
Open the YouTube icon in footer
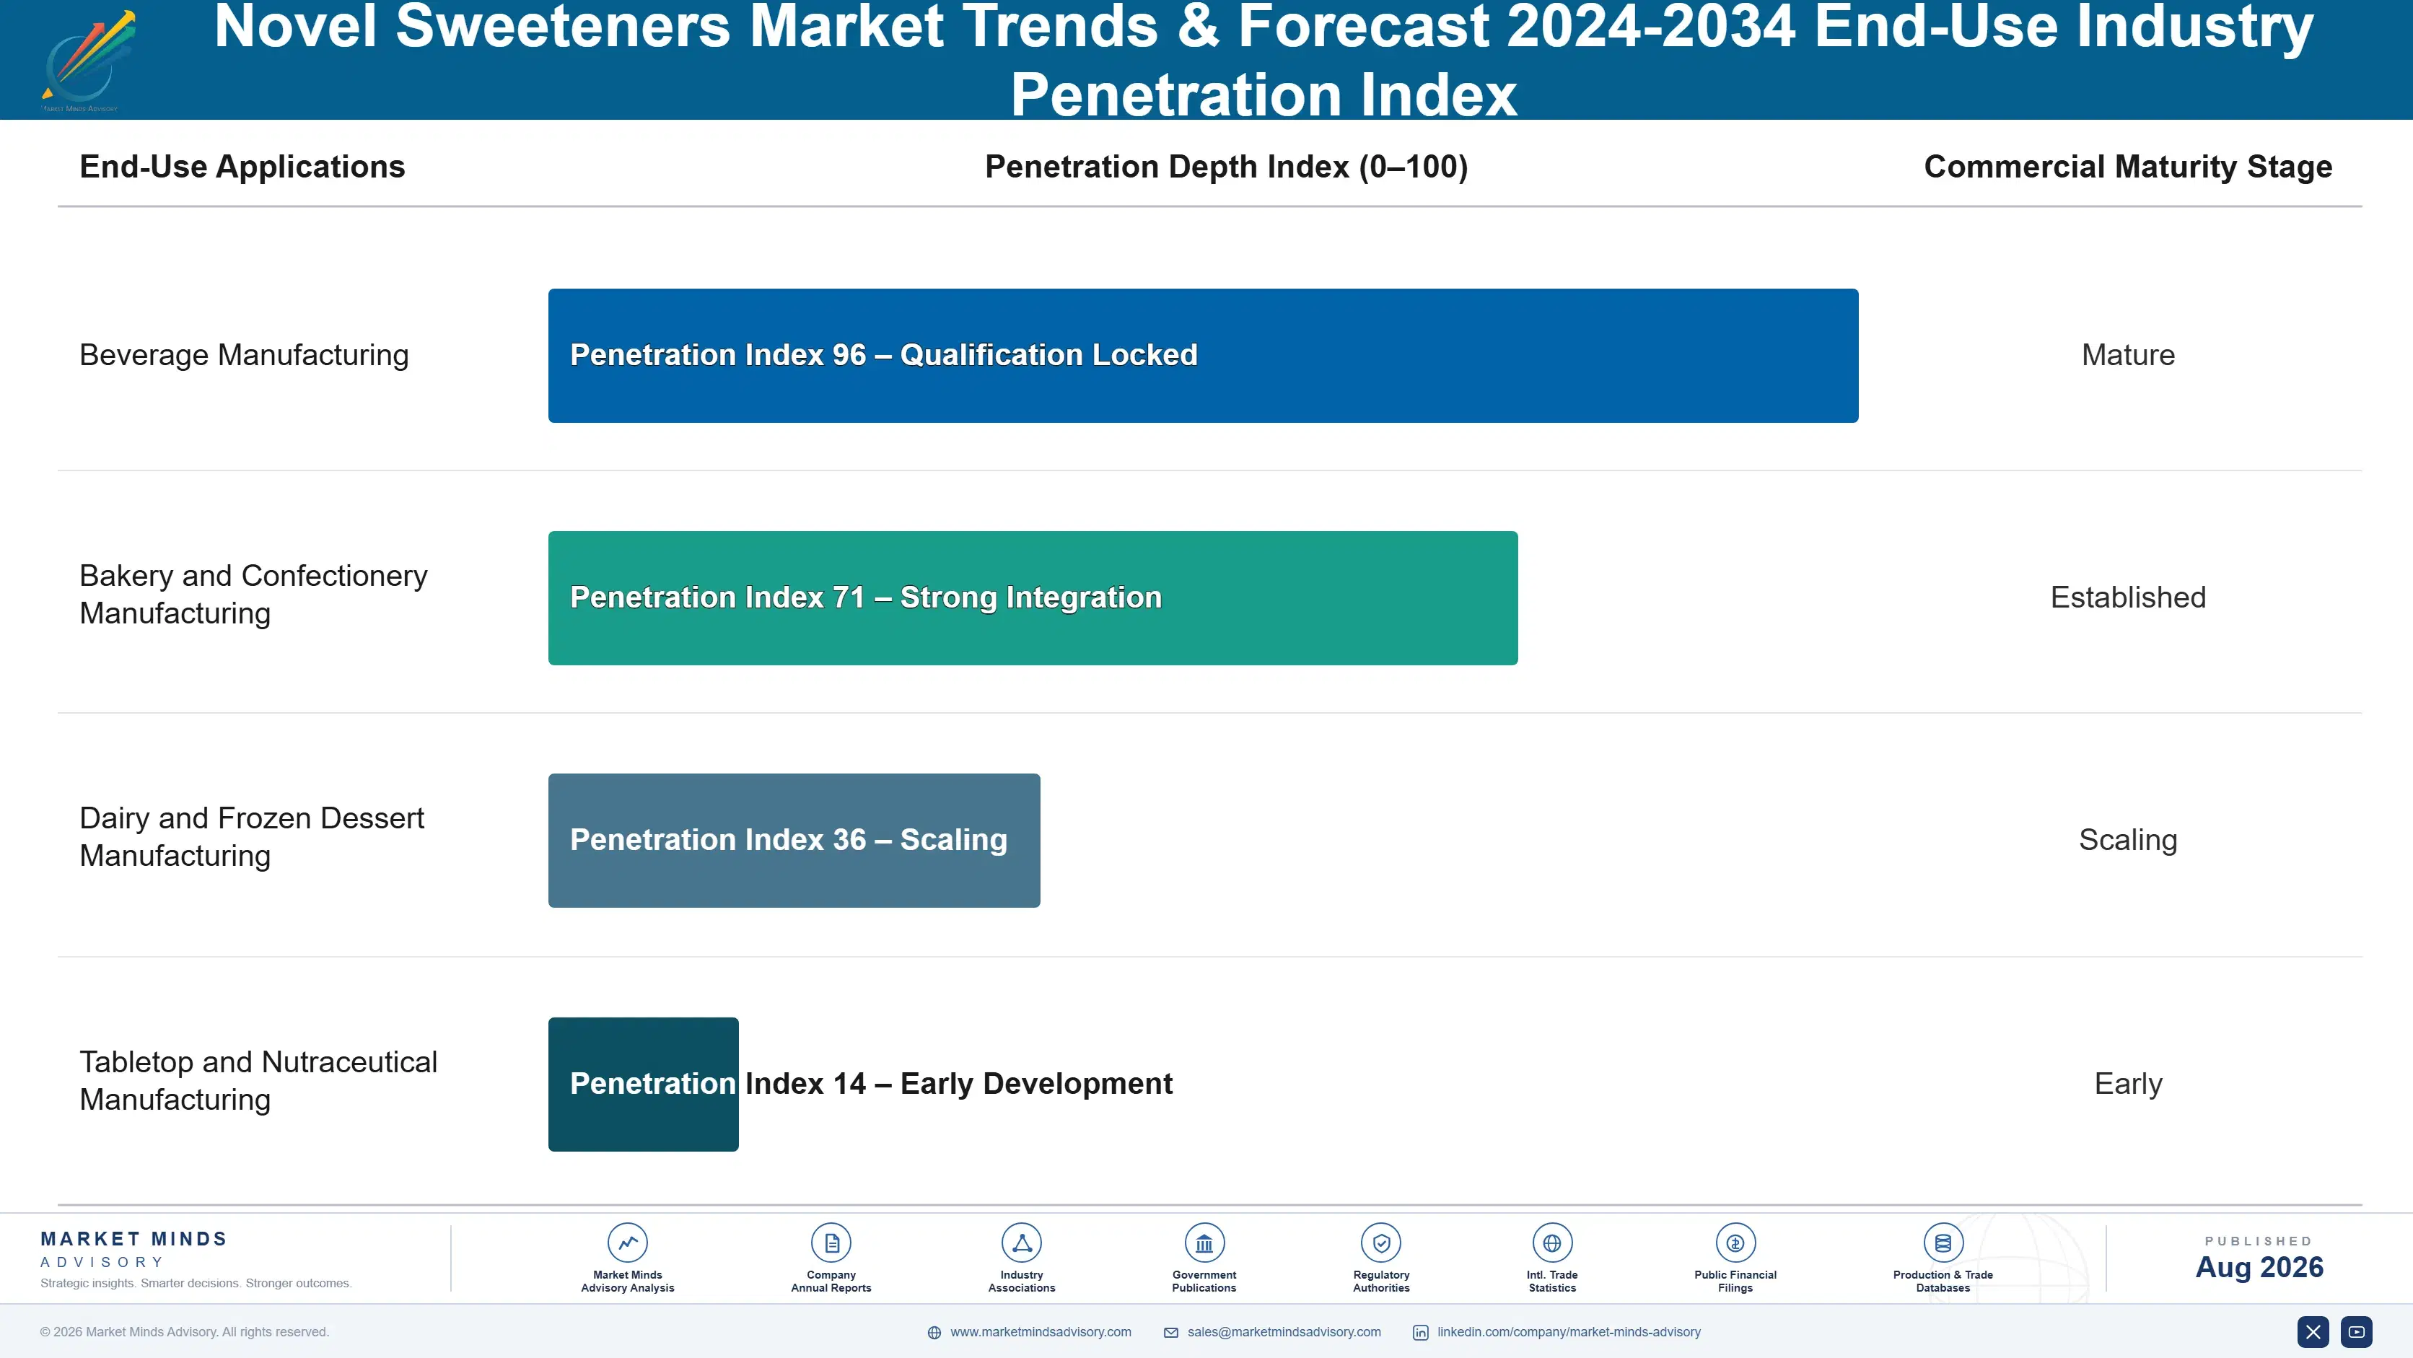pyautogui.click(x=2357, y=1332)
